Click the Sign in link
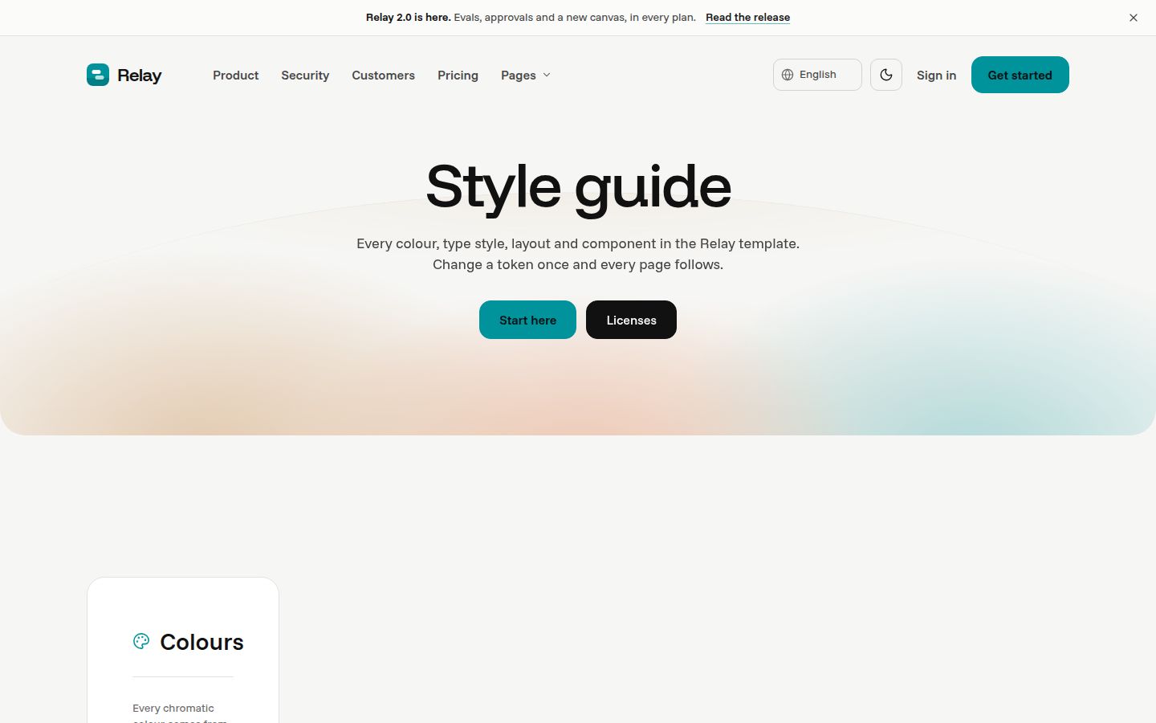The image size is (1156, 723). click(x=936, y=75)
